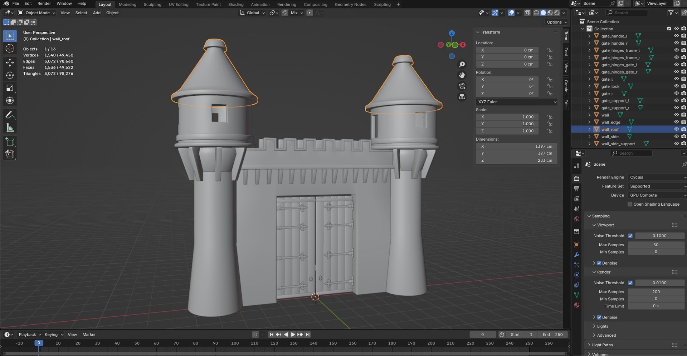
Task: Hide gate_lock in viewport
Action: [676, 86]
